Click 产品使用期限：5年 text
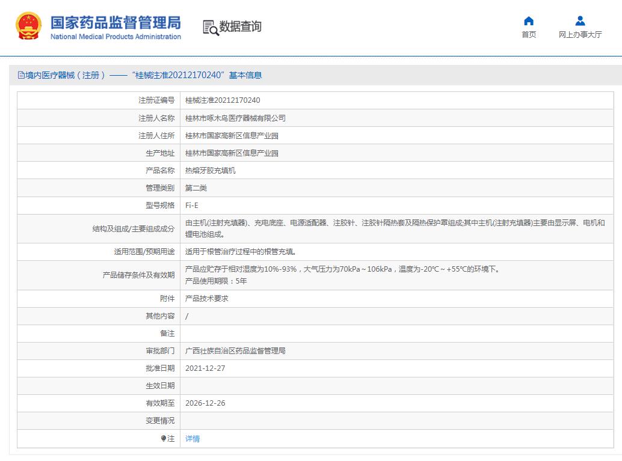This screenshot has width=622, height=461. point(216,281)
